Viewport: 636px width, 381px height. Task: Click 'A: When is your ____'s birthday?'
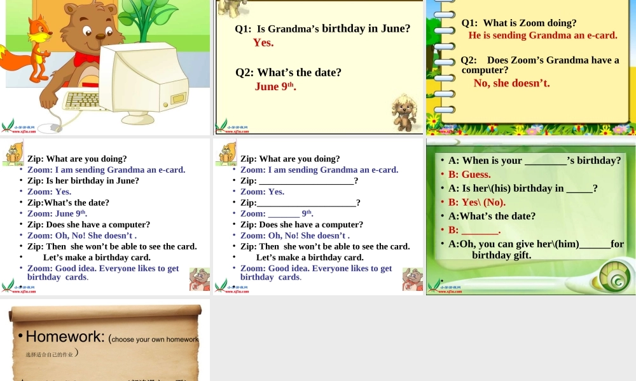[x=535, y=161]
